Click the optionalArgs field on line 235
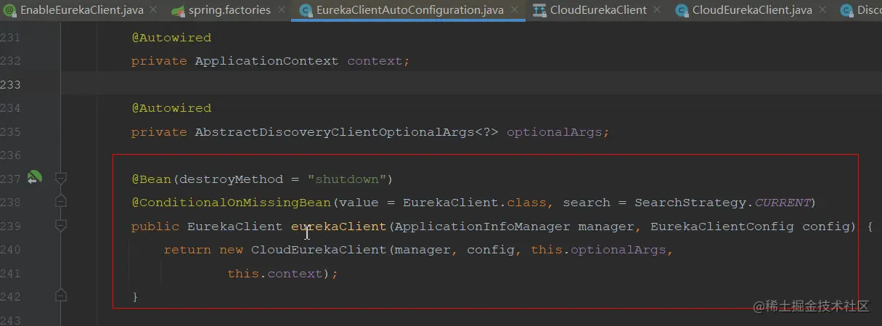 tap(554, 132)
